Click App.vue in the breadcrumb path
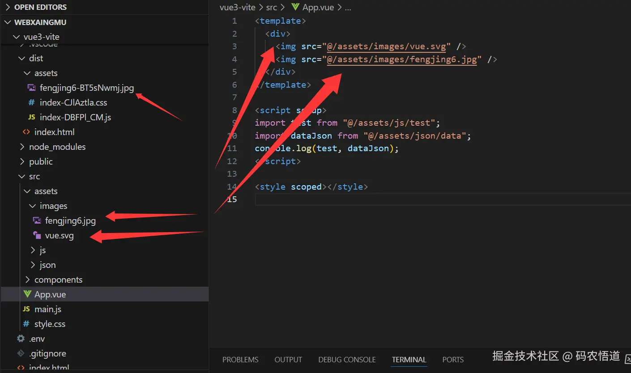This screenshot has height=373, width=631. pos(319,8)
